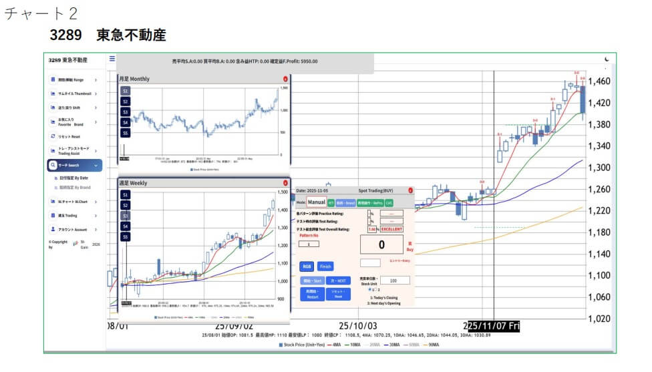Click the Reset refresh icon in sidebar
652x372 pixels.
coord(53,136)
